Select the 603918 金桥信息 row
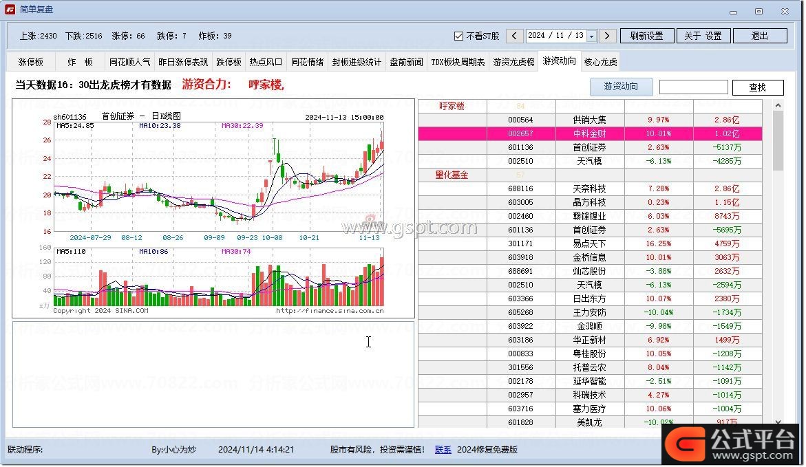Viewport: 806px width, 467px height. point(590,257)
